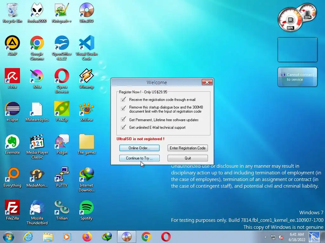Click Enter Registration Code button
325x243 pixels.
tap(188, 148)
